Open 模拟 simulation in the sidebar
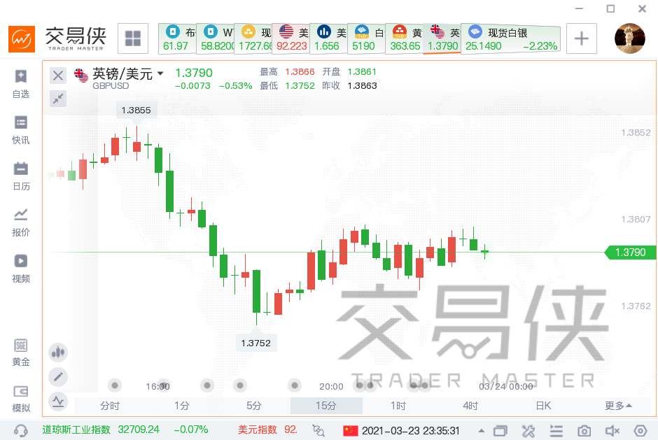The width and height of the screenshot is (658, 440). pyautogui.click(x=21, y=399)
